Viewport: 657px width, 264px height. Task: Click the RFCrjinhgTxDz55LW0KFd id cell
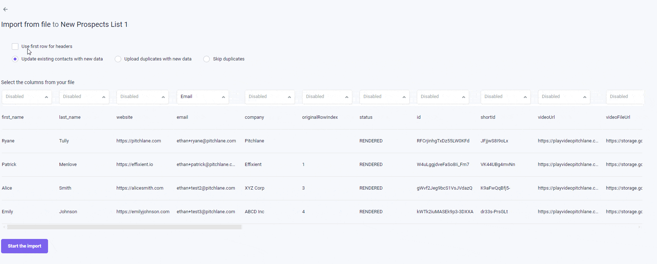(443, 141)
